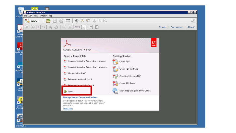Choose the Select tool cursor icon

(50, 27)
